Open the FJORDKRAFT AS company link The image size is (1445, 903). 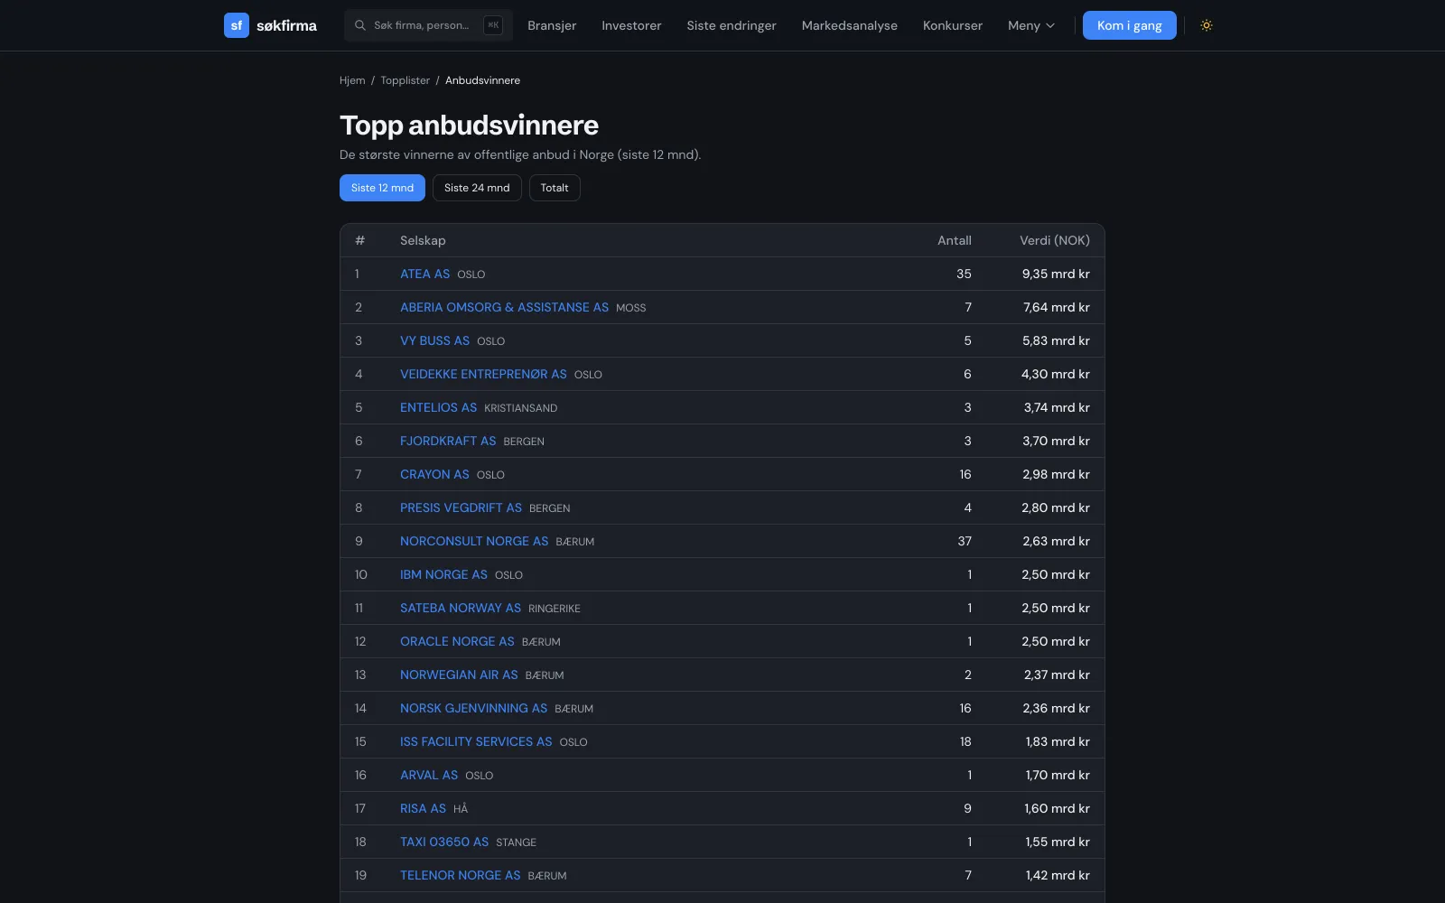coord(448,441)
